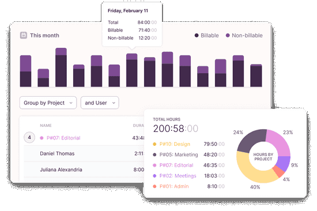Expand the P#07: Editorial group badge 4

29,138
